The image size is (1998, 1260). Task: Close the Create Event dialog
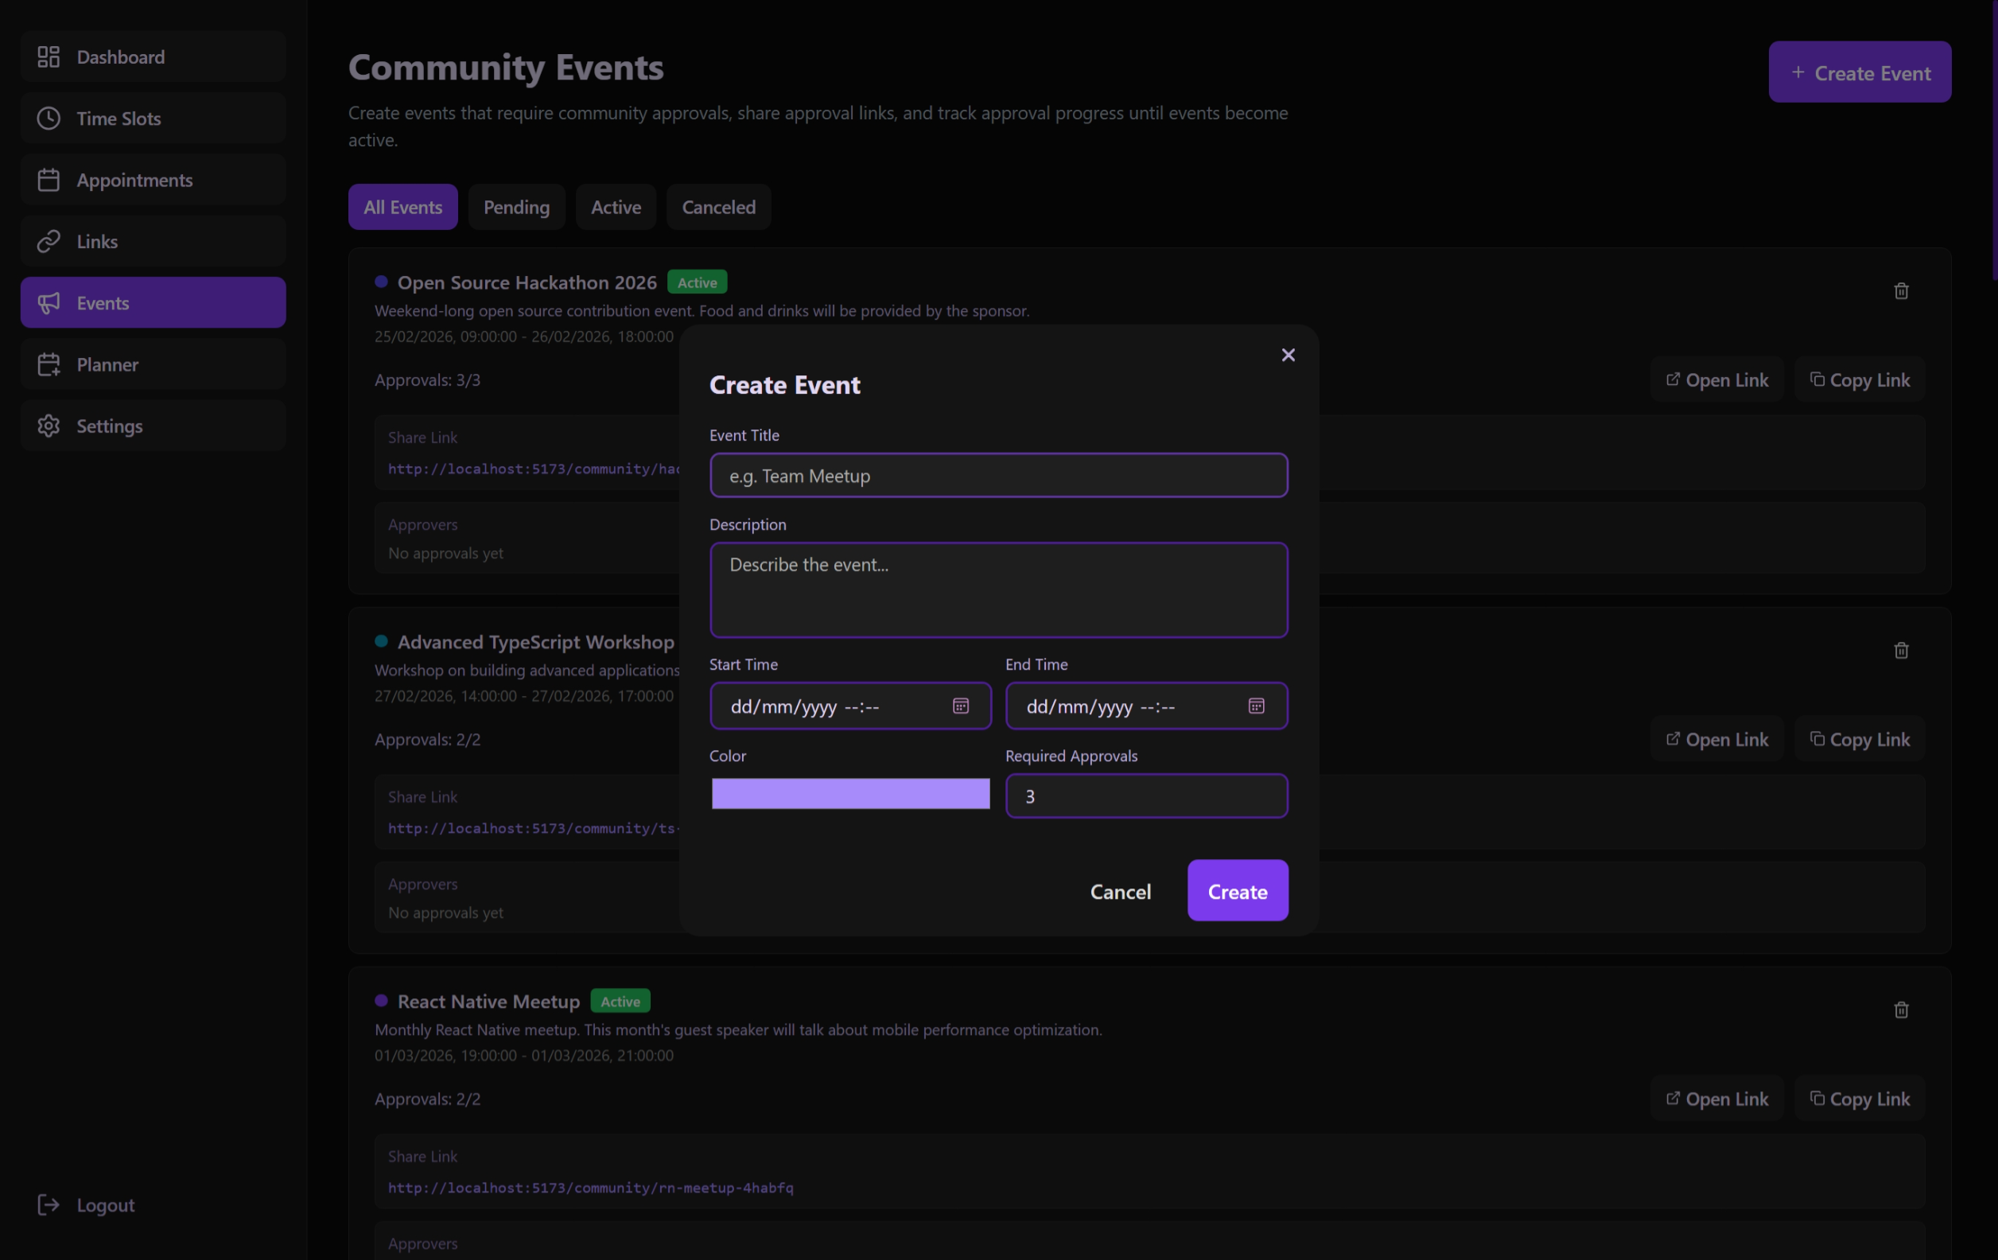(1287, 355)
